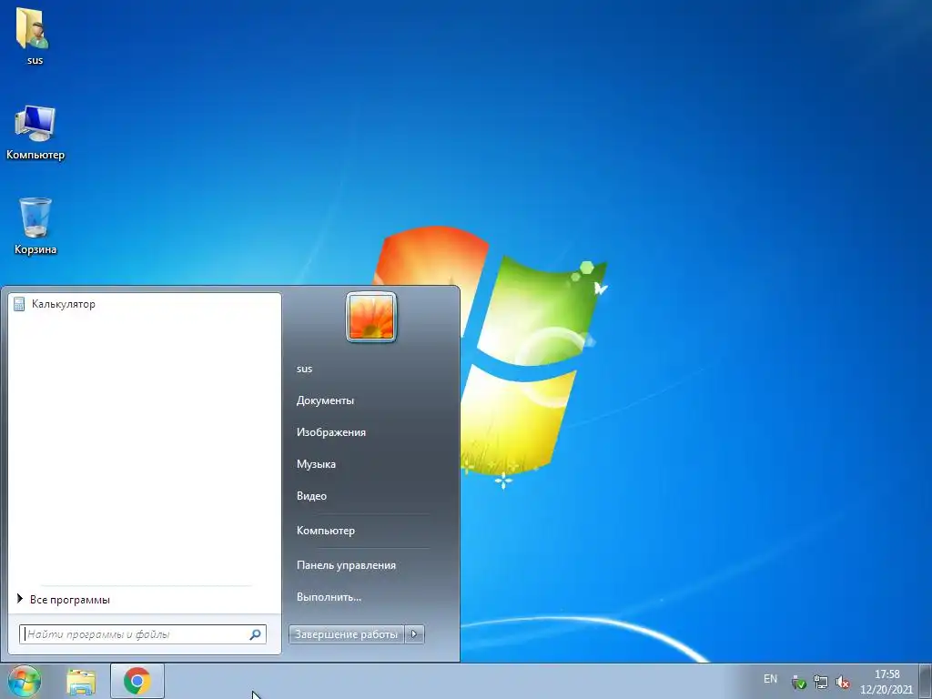
Task: Open Музыка from Start menu
Action: pos(316,464)
